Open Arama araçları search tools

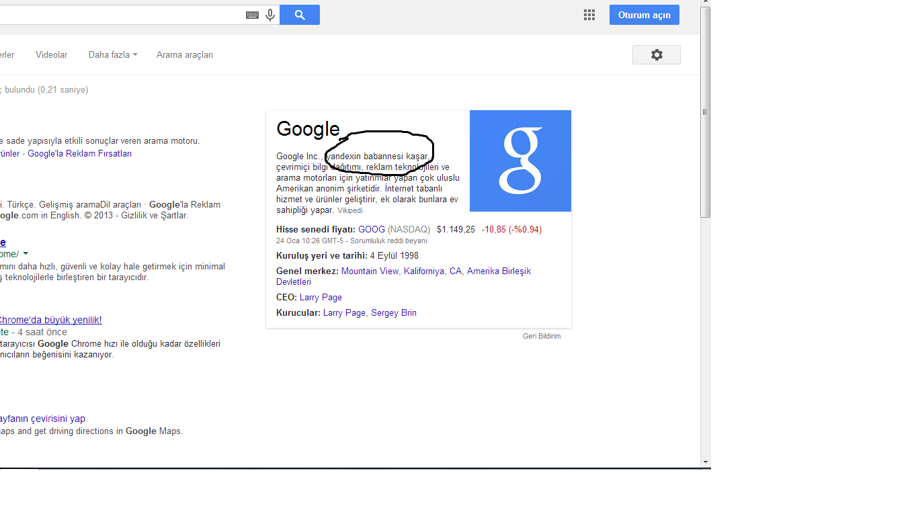pyautogui.click(x=185, y=55)
